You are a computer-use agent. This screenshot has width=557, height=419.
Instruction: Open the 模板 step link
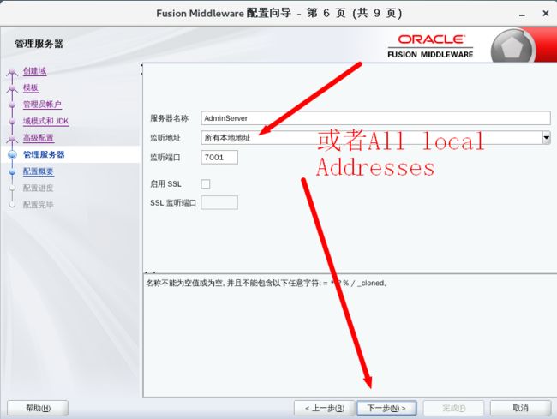[x=31, y=87]
